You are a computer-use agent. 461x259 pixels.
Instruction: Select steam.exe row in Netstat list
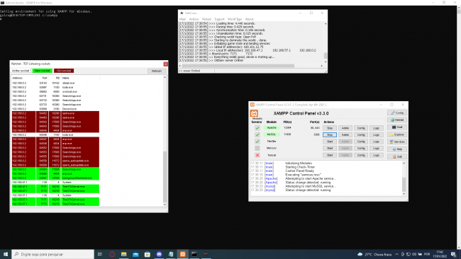tap(55, 83)
